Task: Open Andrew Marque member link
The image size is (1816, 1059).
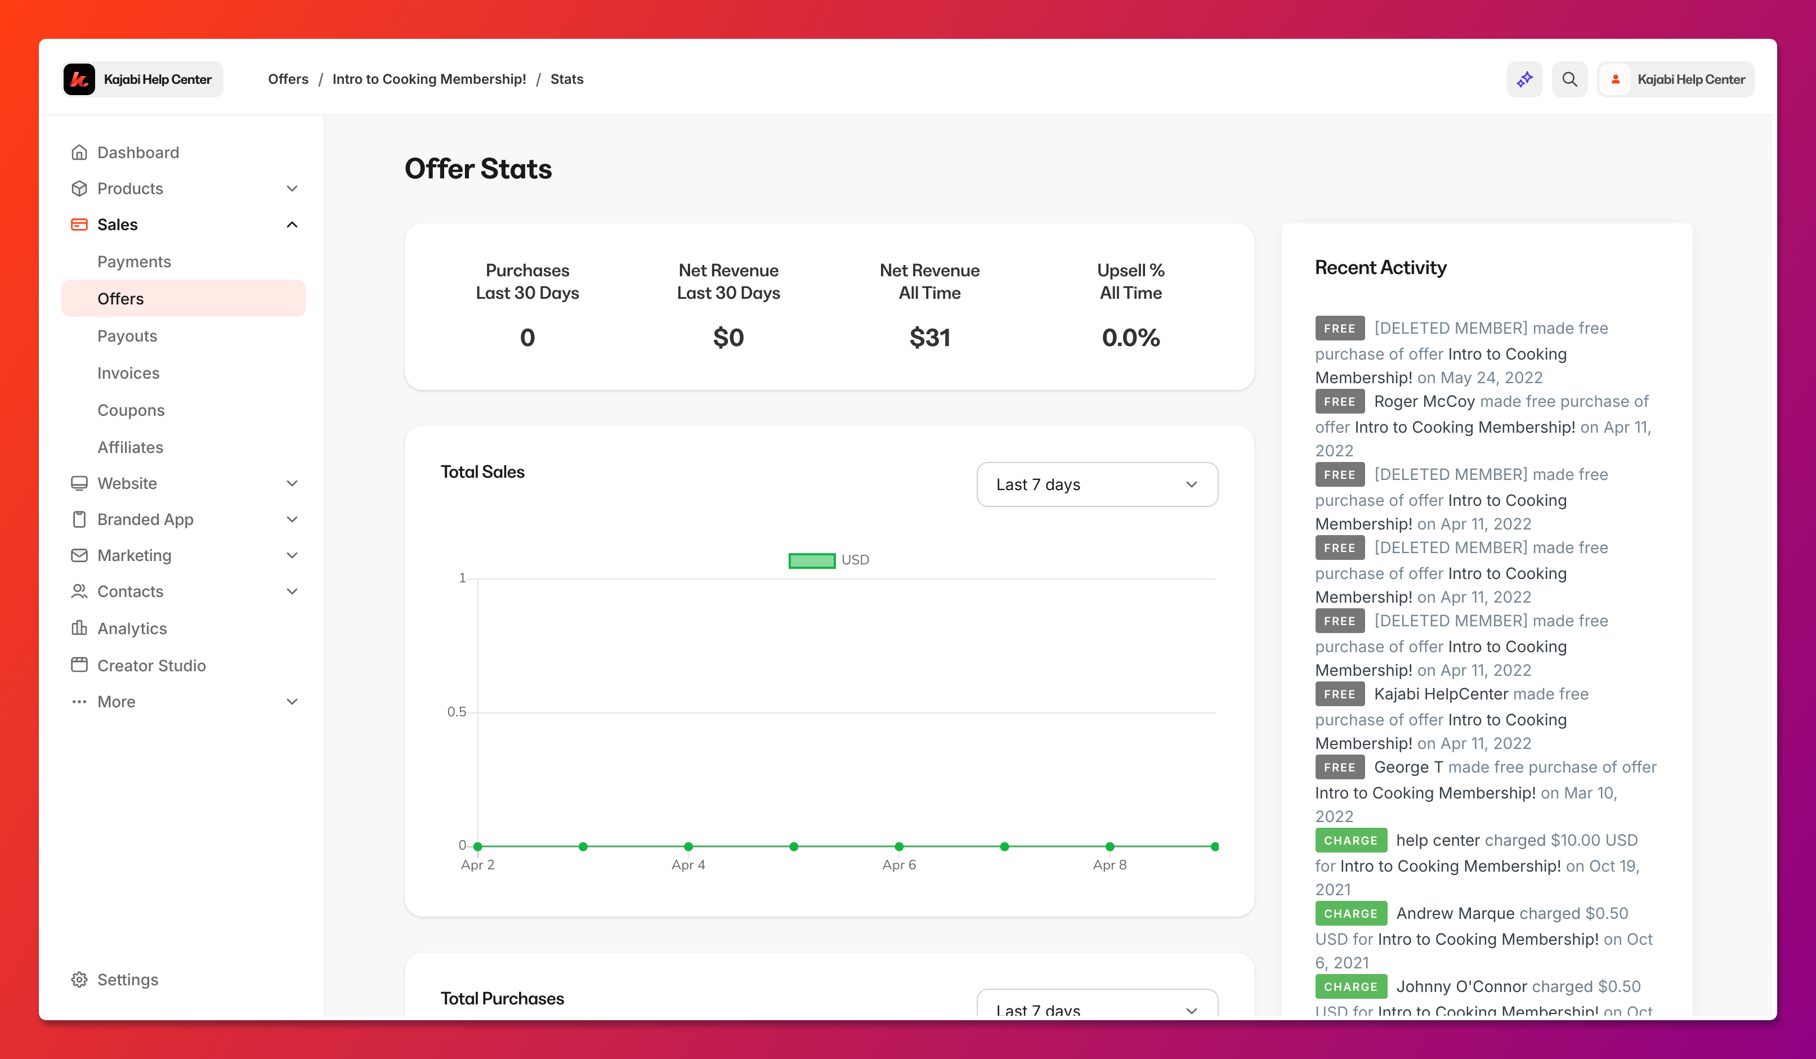Action: tap(1455, 913)
